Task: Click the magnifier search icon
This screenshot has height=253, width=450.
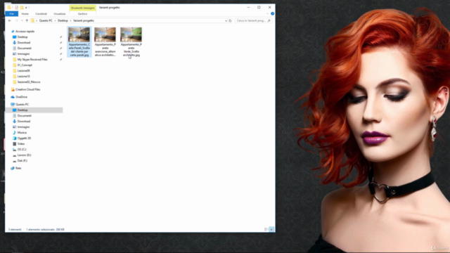Action: 269,20
